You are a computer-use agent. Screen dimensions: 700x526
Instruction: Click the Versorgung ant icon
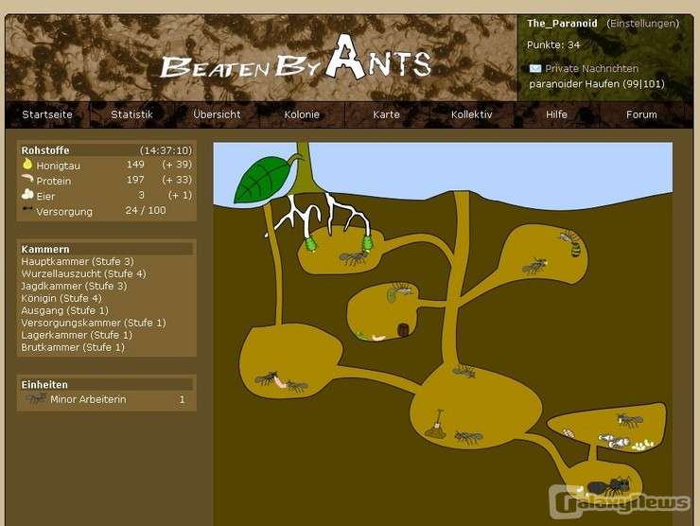[27, 209]
